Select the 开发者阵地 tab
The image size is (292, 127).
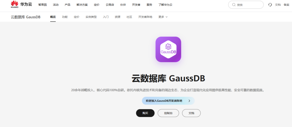pyautogui.click(x=145, y=17)
